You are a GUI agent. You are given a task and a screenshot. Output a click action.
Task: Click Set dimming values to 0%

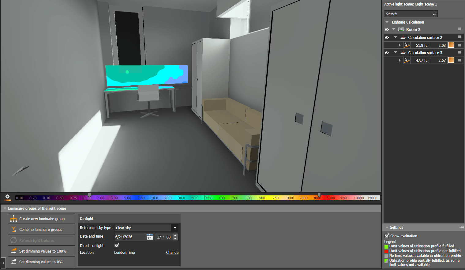(42, 262)
